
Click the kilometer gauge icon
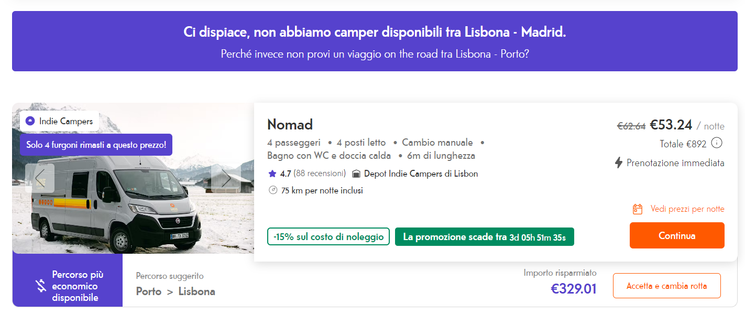272,190
